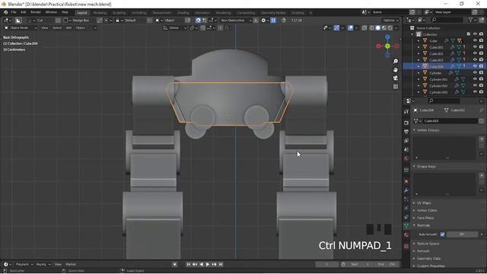Open the Object properties tab
Screen dimensions: 487x274
coord(406,181)
